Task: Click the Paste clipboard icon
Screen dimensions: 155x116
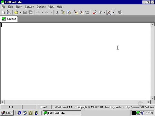Action: pyautogui.click(x=68, y=13)
